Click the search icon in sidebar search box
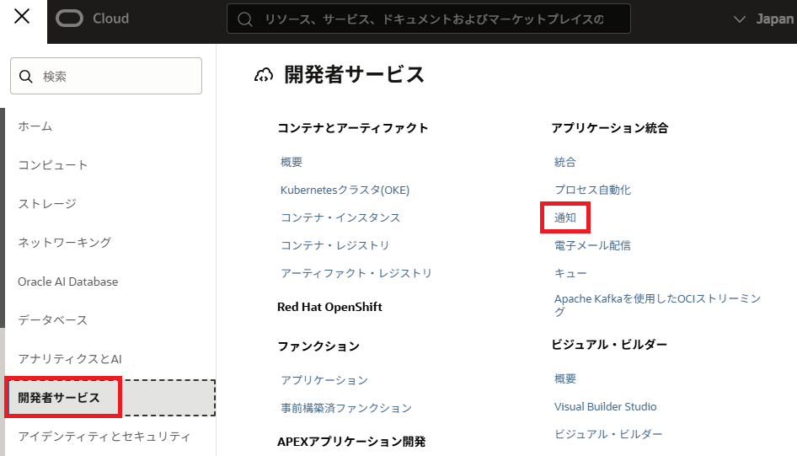The image size is (797, 456). (26, 76)
